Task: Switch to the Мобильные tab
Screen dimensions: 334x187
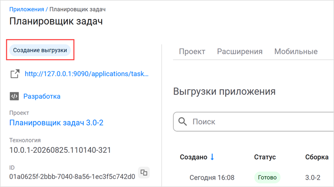Action: 296,52
